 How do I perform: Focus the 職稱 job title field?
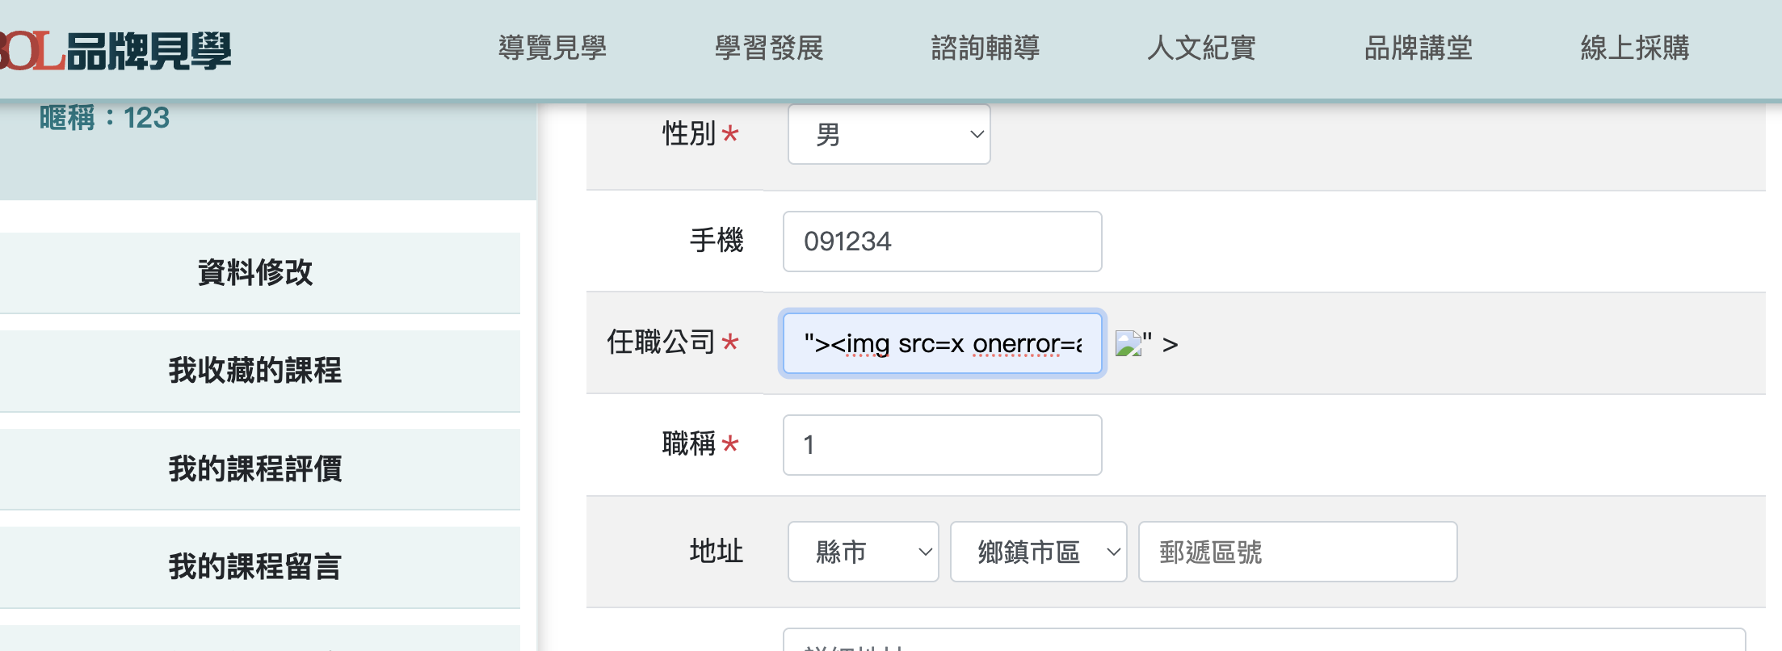943,445
